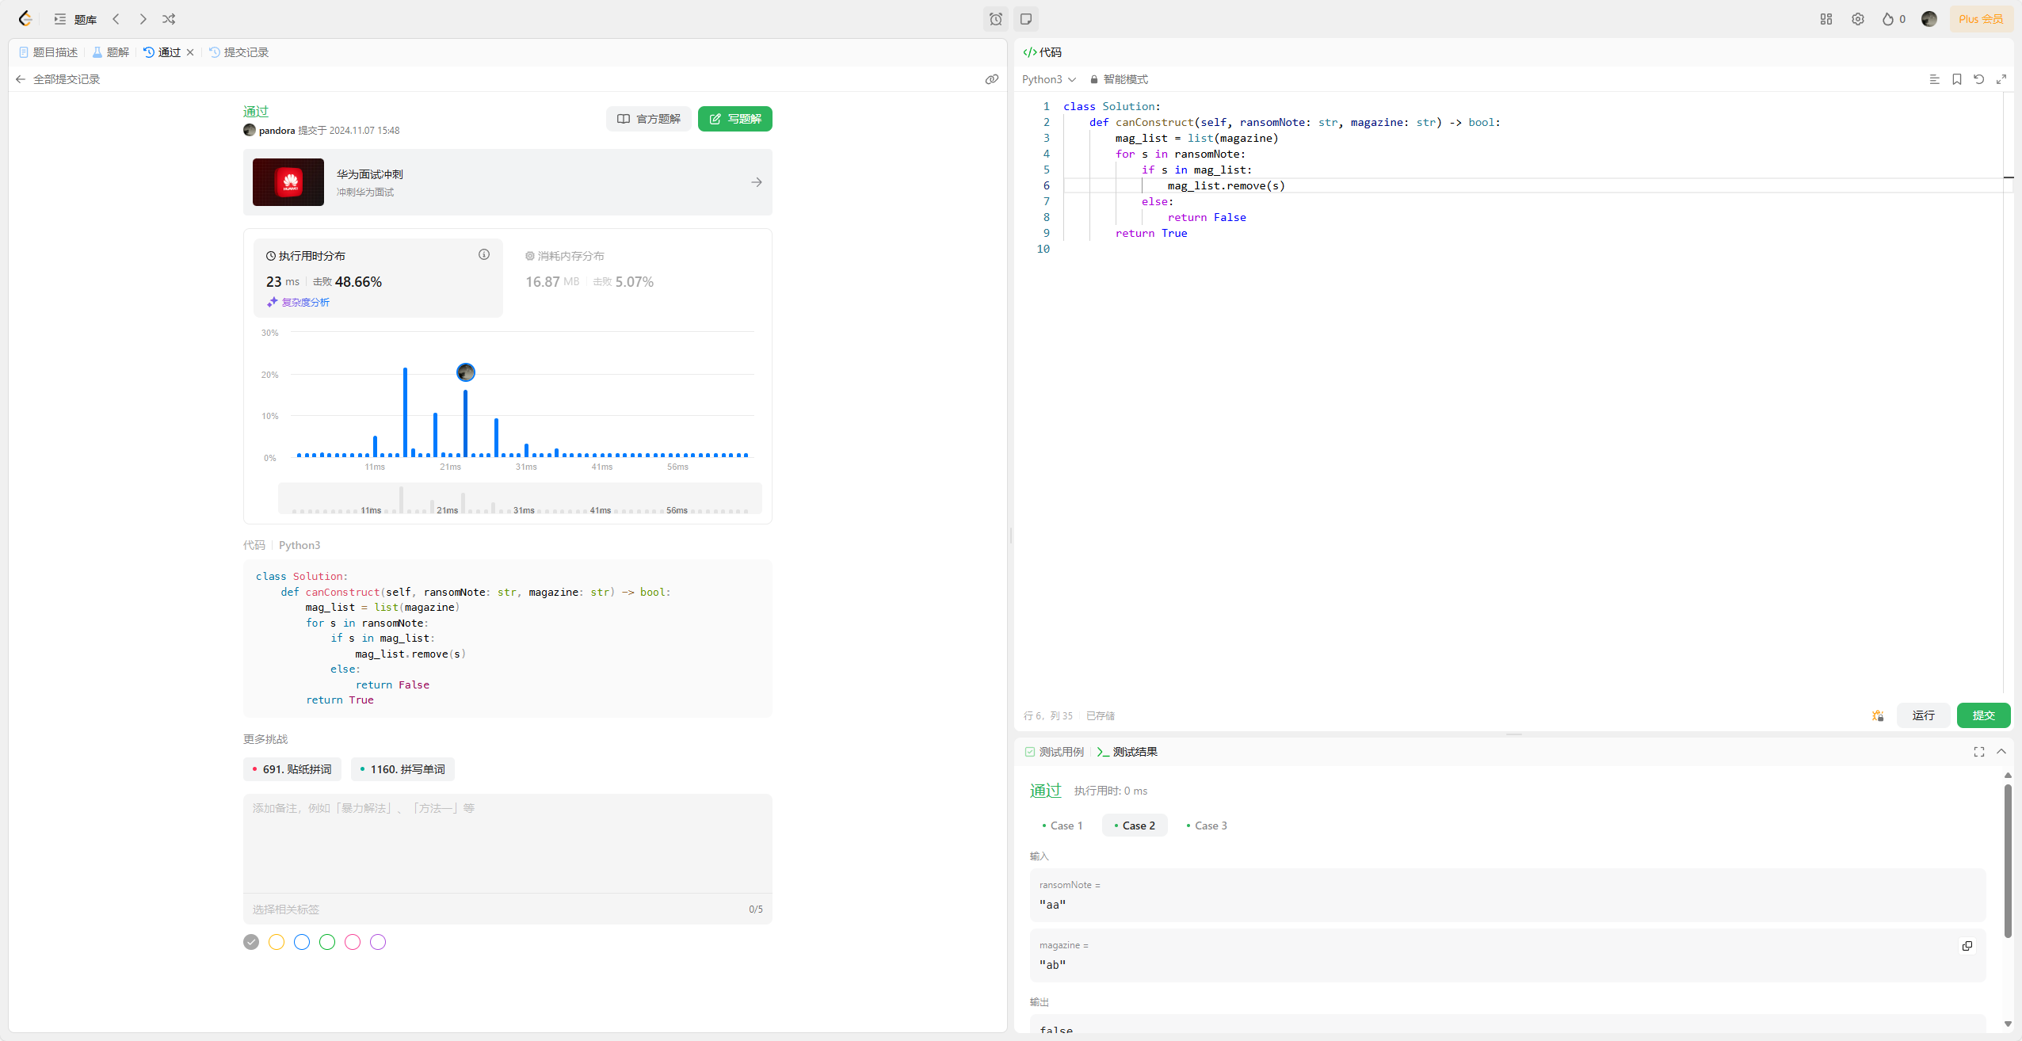Click the shuffle random problem icon
2022x1041 pixels.
(169, 19)
